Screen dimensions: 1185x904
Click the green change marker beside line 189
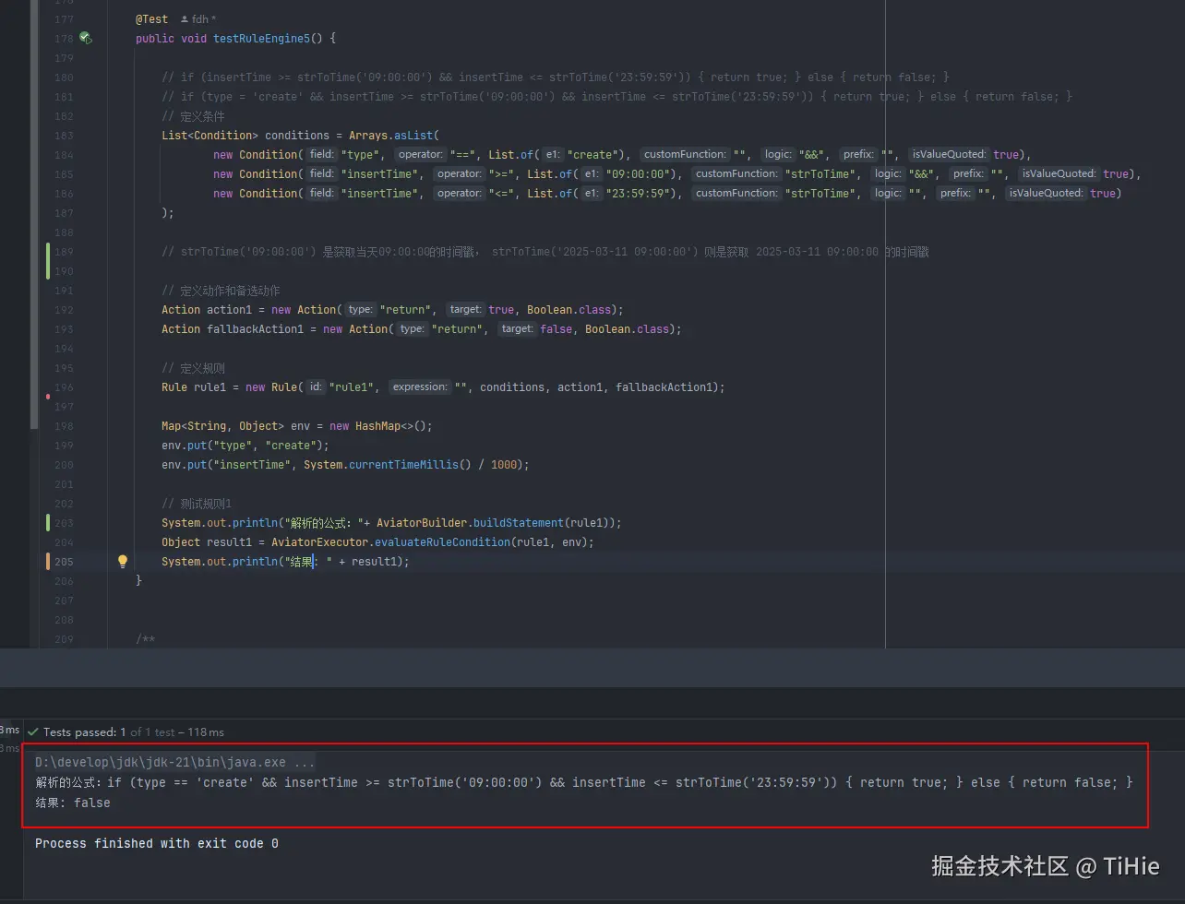pyautogui.click(x=48, y=261)
